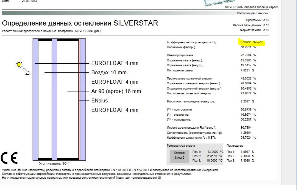Click 'Информация о версии:' header

[x=253, y=13]
